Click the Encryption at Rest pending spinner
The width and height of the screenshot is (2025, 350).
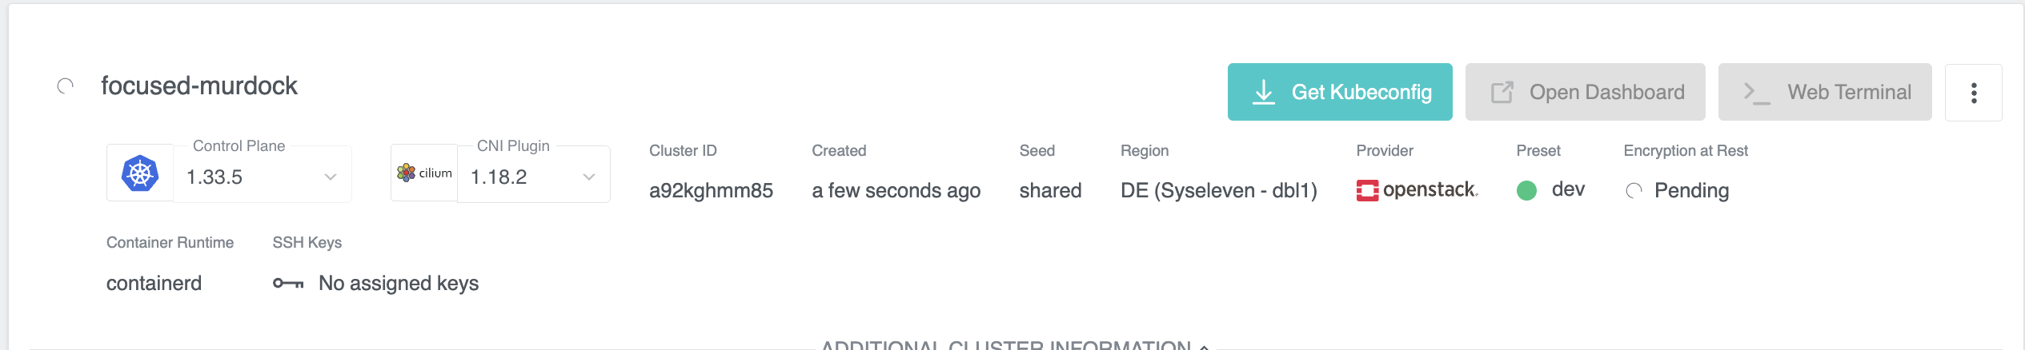tap(1634, 191)
